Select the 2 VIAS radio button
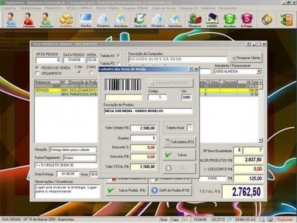Screen dimensions: 297x223 pyautogui.click(x=91, y=73)
